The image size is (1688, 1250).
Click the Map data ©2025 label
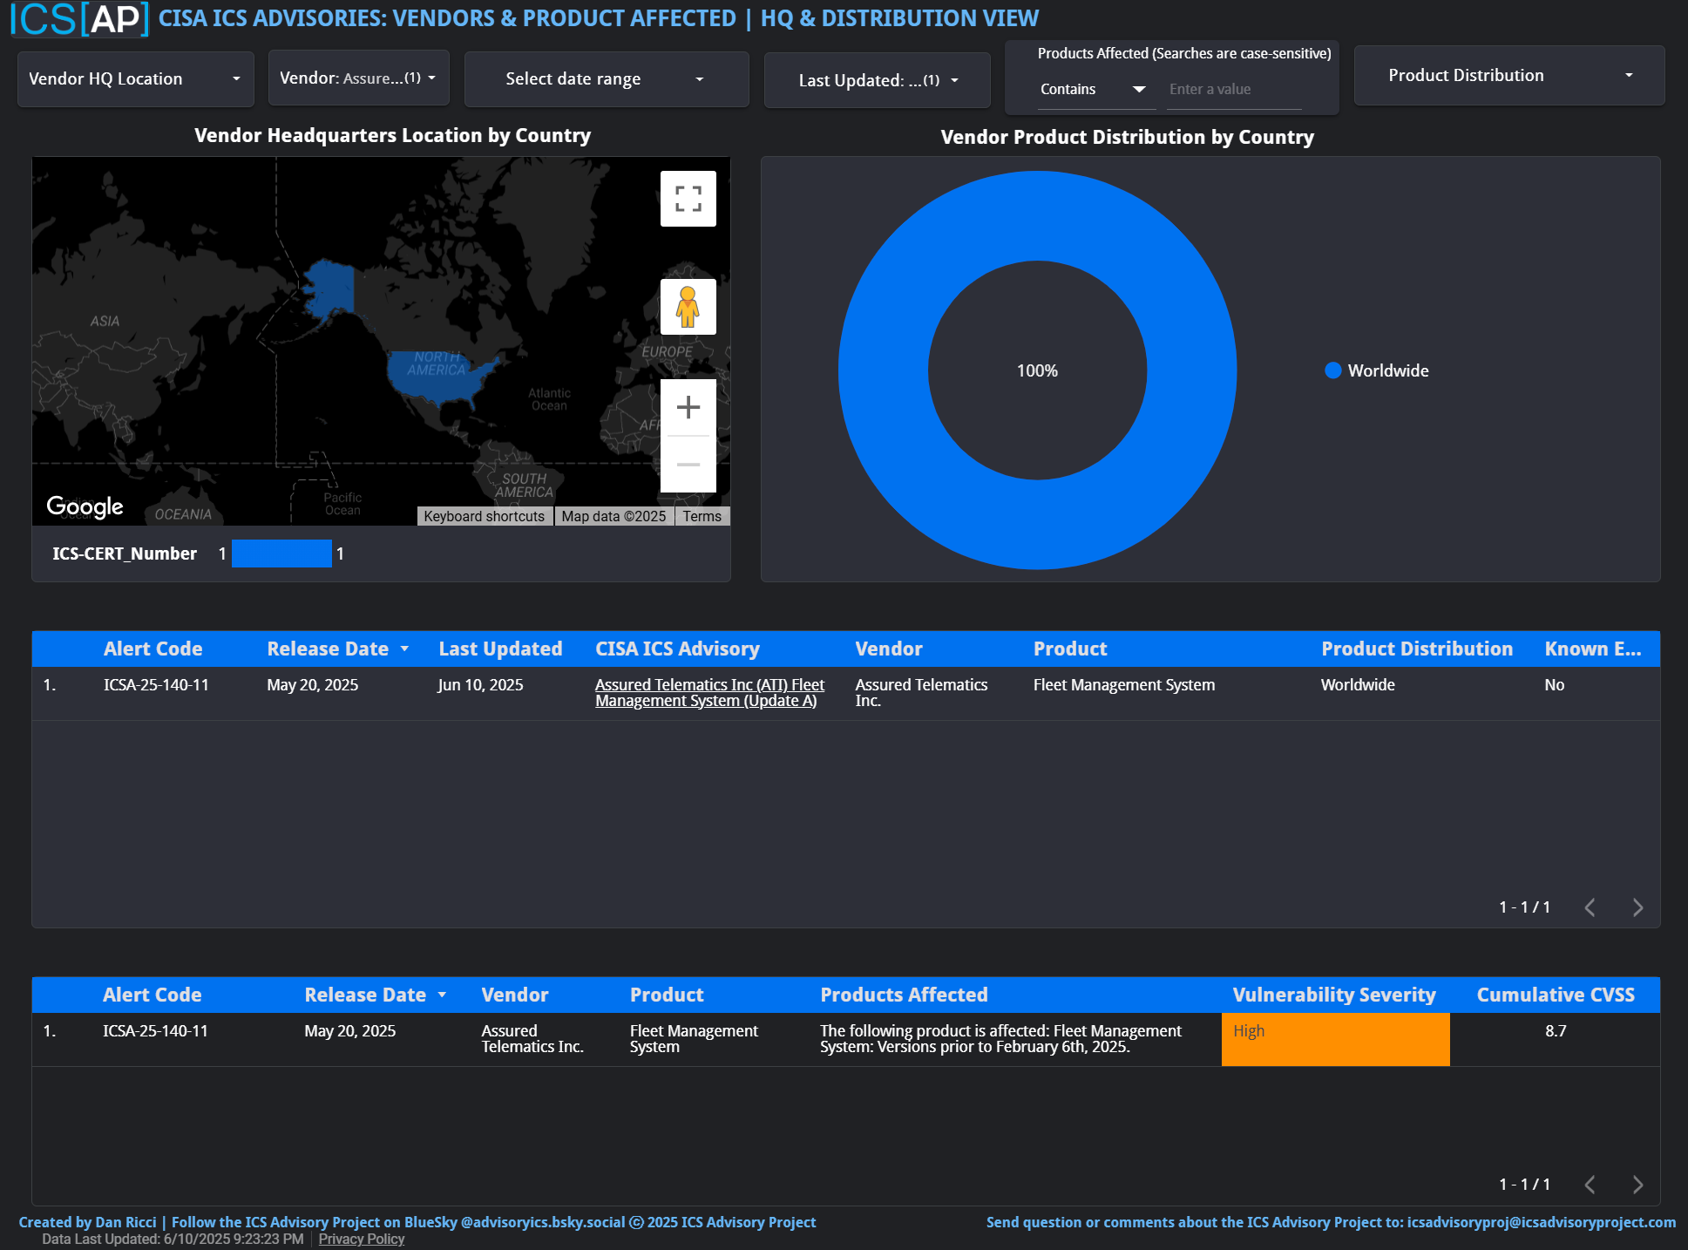pyautogui.click(x=614, y=516)
